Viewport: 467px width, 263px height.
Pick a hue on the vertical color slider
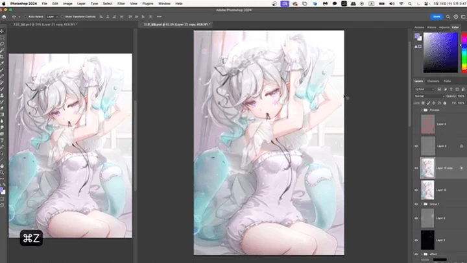click(464, 53)
